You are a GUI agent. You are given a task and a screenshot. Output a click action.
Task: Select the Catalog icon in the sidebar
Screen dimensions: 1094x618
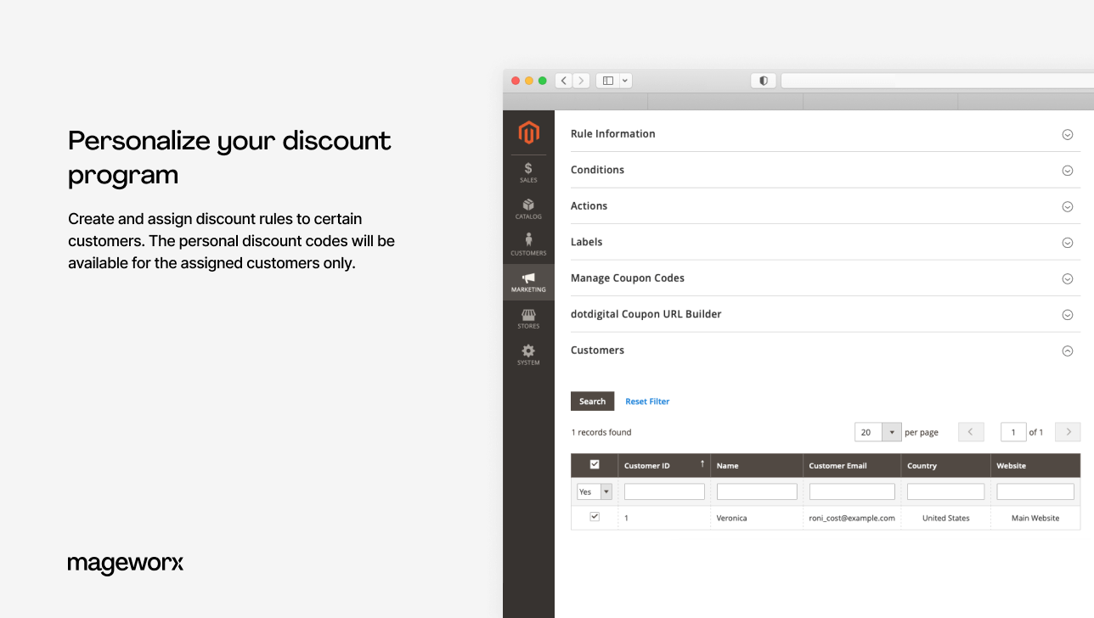(x=528, y=209)
